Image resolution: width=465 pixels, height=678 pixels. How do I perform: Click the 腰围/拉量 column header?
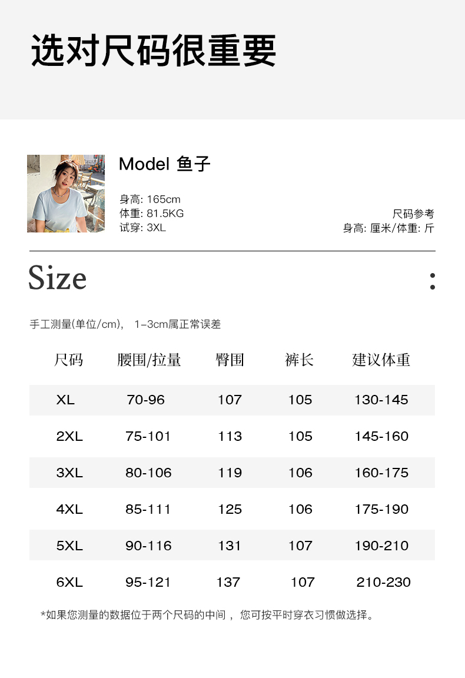click(149, 360)
